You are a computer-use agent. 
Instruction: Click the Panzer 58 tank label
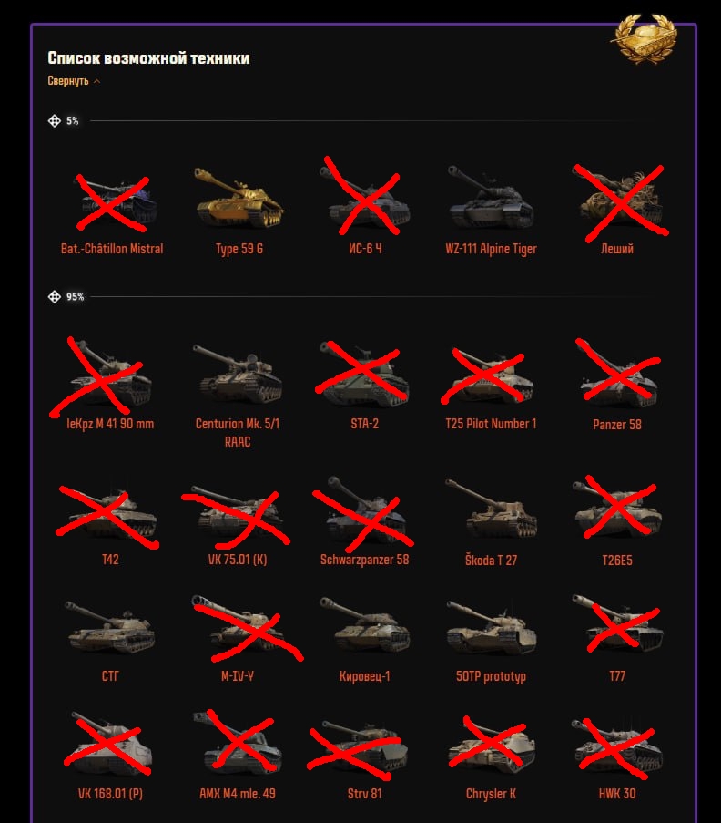tap(617, 425)
